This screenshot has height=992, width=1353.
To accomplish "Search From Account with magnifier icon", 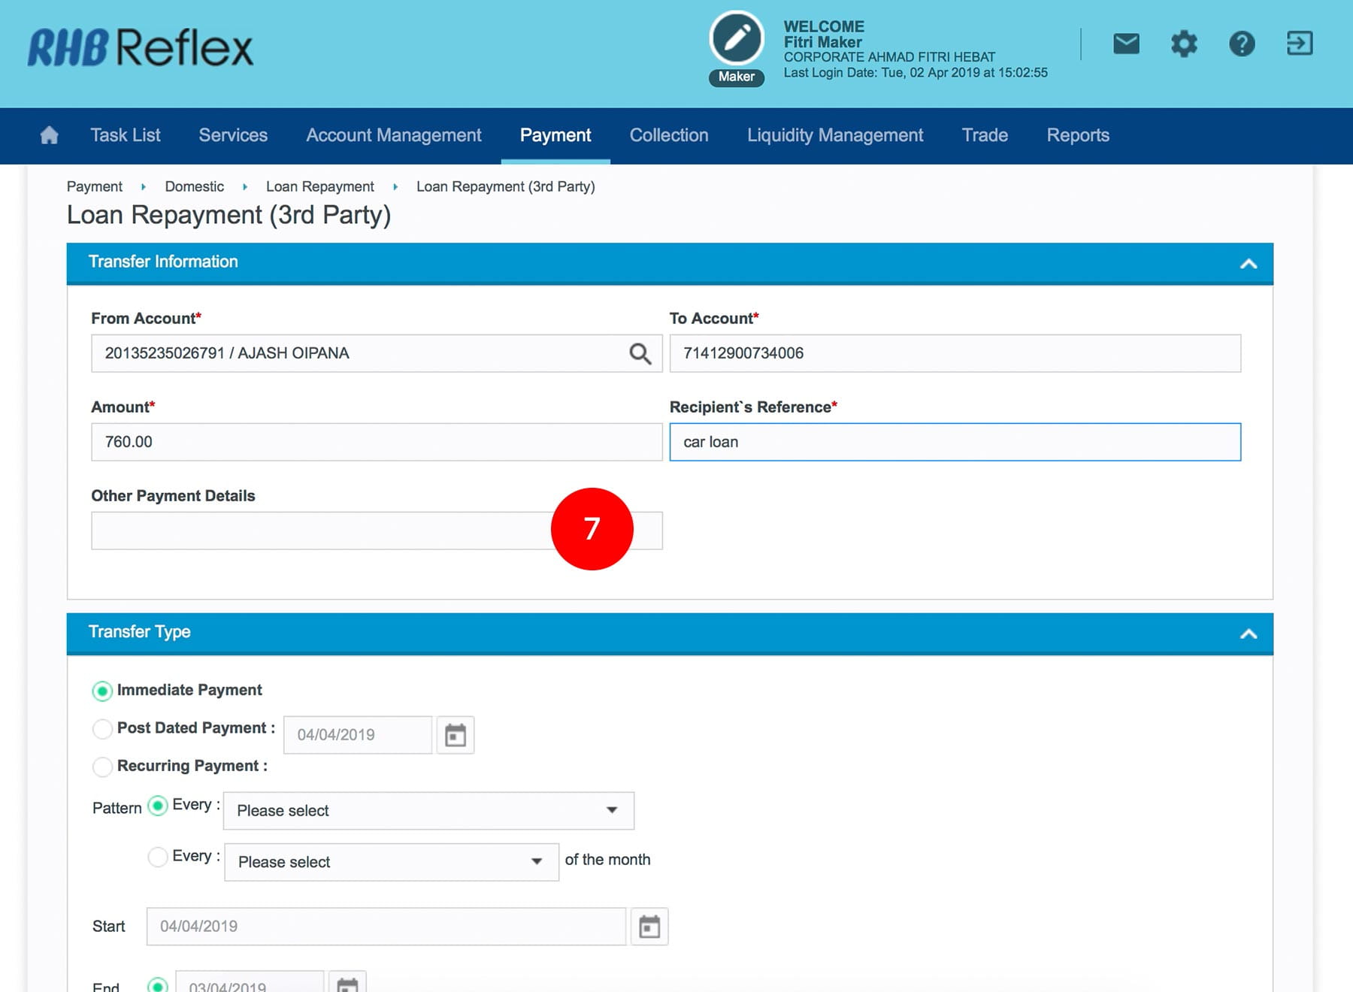I will click(x=640, y=353).
